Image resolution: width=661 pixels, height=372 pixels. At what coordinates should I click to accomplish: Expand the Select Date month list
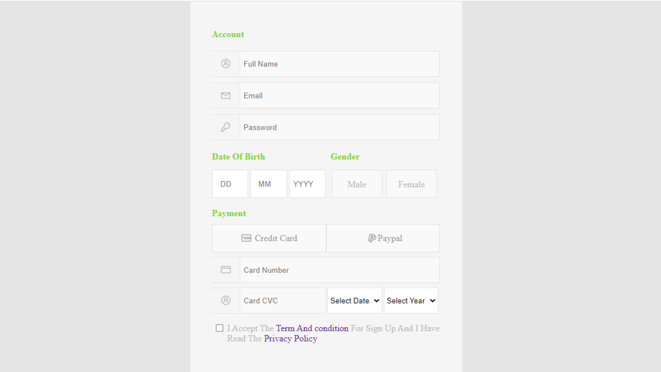click(x=354, y=300)
